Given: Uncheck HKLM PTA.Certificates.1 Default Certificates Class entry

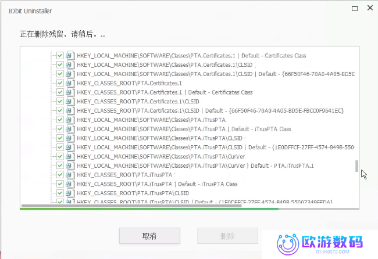Looking at the screenshot, I should (60, 56).
